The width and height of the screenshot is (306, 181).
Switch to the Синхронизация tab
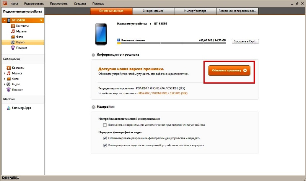(153, 11)
